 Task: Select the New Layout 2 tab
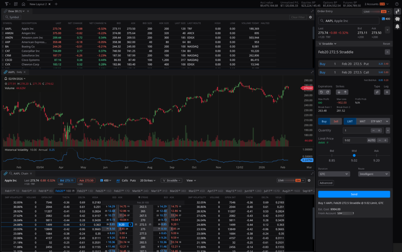38,4
